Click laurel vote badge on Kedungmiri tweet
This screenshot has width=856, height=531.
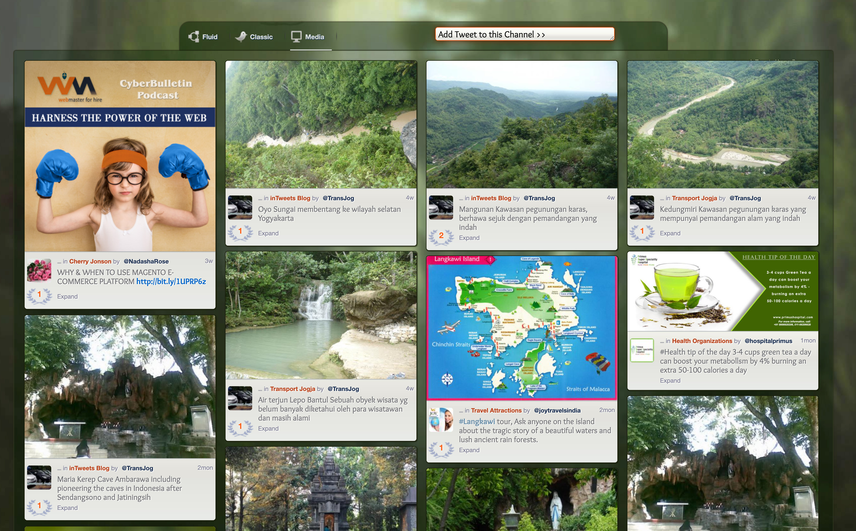[x=642, y=232]
